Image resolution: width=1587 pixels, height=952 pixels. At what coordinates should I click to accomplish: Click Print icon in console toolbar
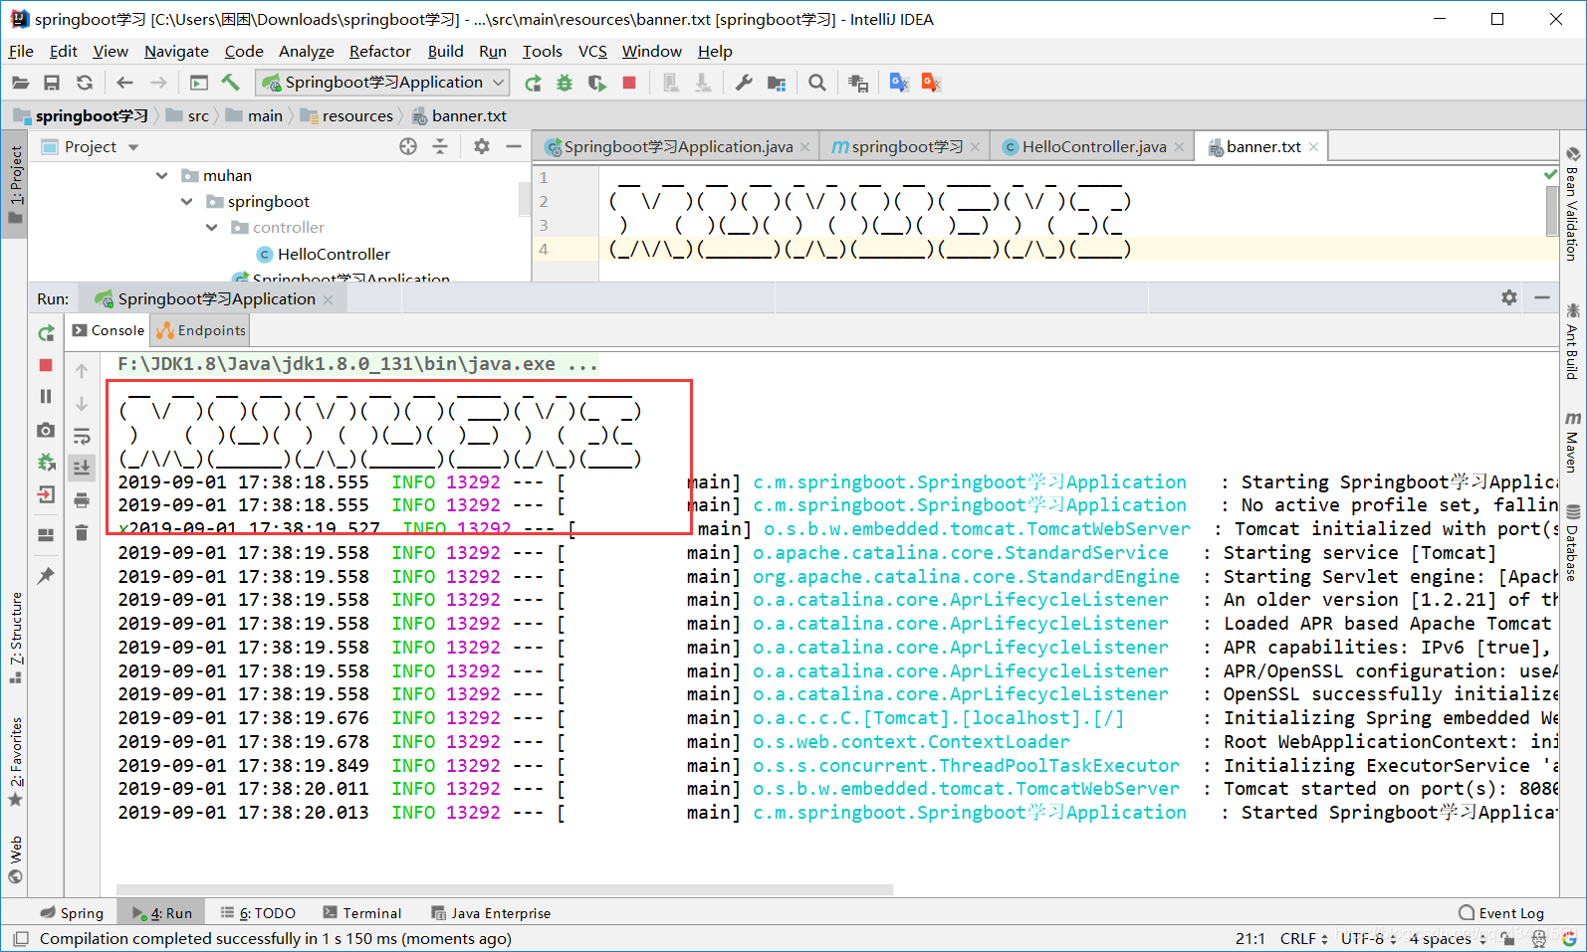click(82, 500)
